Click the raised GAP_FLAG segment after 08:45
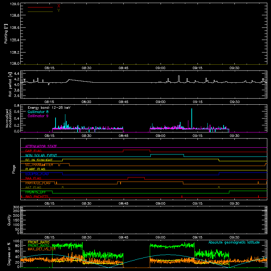271x271 pixels. (x=137, y=150)
